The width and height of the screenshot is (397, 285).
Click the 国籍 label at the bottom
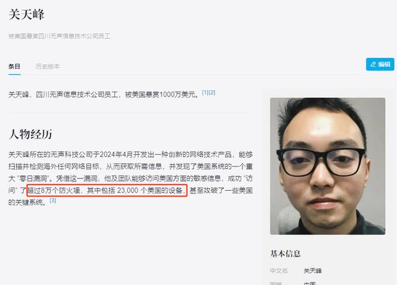click(277, 283)
